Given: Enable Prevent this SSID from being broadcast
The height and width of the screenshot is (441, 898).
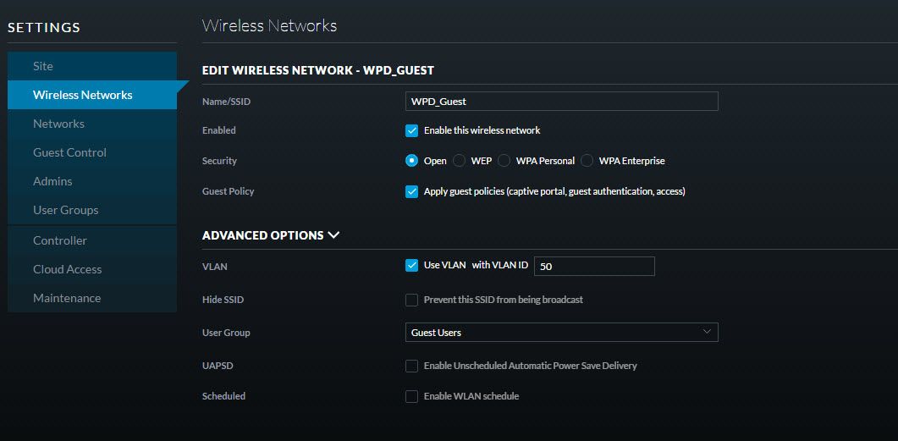Looking at the screenshot, I should click(412, 300).
